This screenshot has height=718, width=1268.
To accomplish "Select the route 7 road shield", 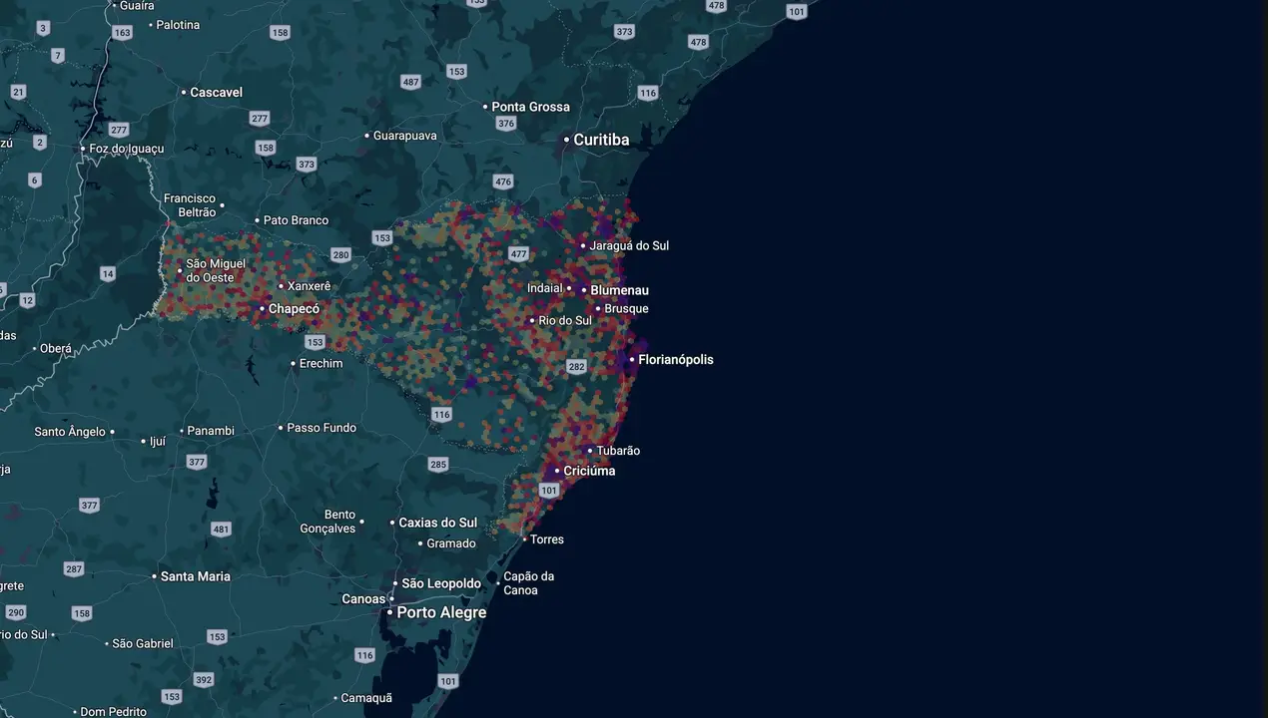I will (x=58, y=56).
